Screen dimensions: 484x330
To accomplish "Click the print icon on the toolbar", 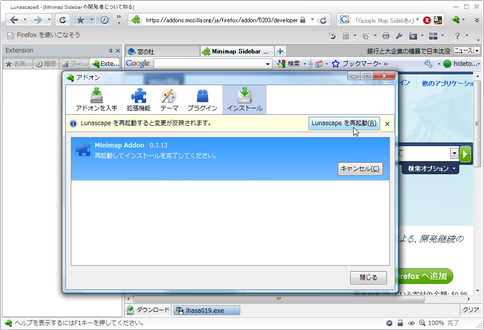I will [x=386, y=36].
